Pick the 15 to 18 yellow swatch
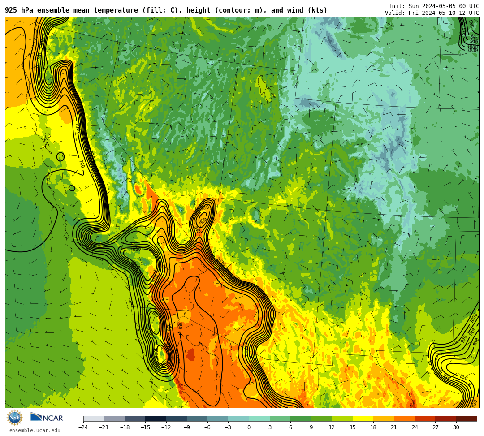The height and width of the screenshot is (436, 484). 363,419
